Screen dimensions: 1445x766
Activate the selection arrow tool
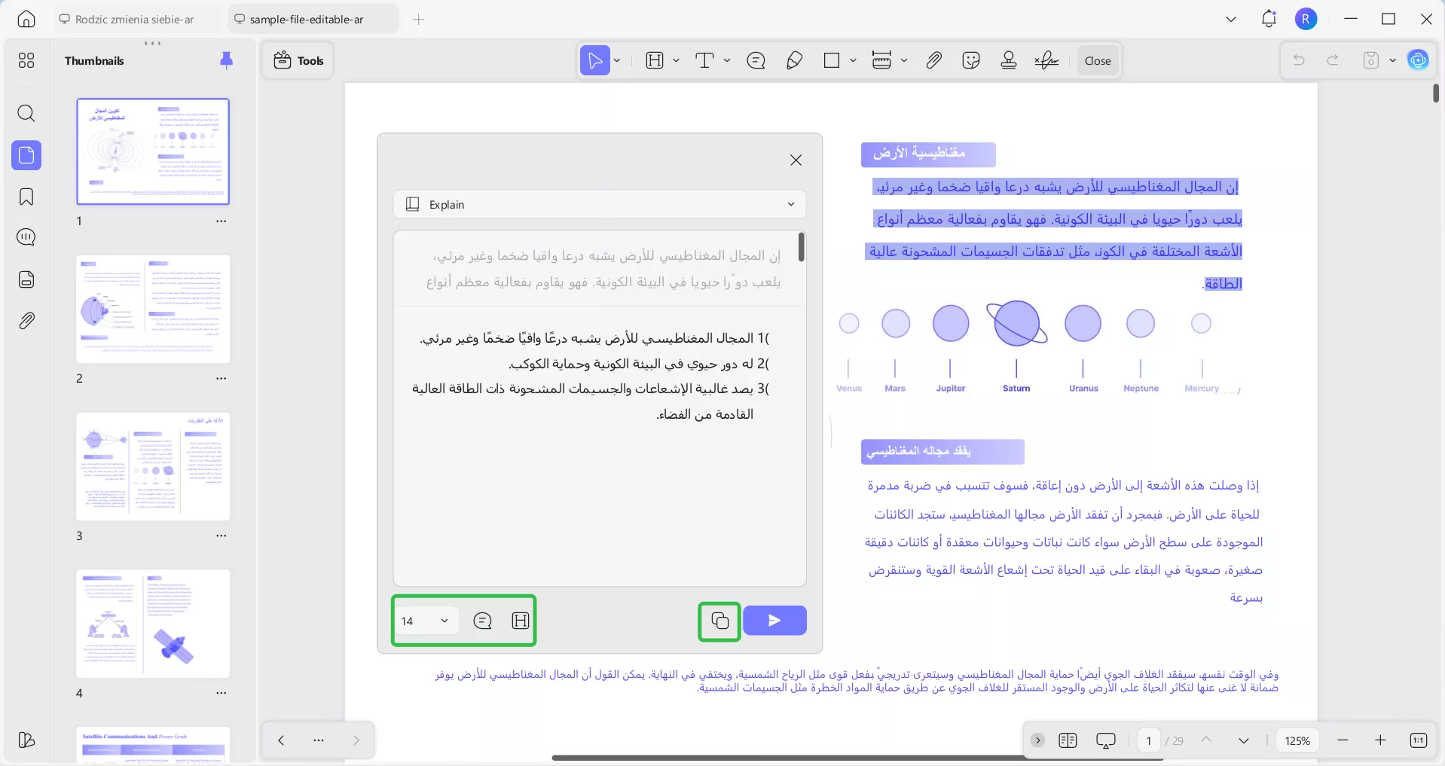pyautogui.click(x=594, y=60)
